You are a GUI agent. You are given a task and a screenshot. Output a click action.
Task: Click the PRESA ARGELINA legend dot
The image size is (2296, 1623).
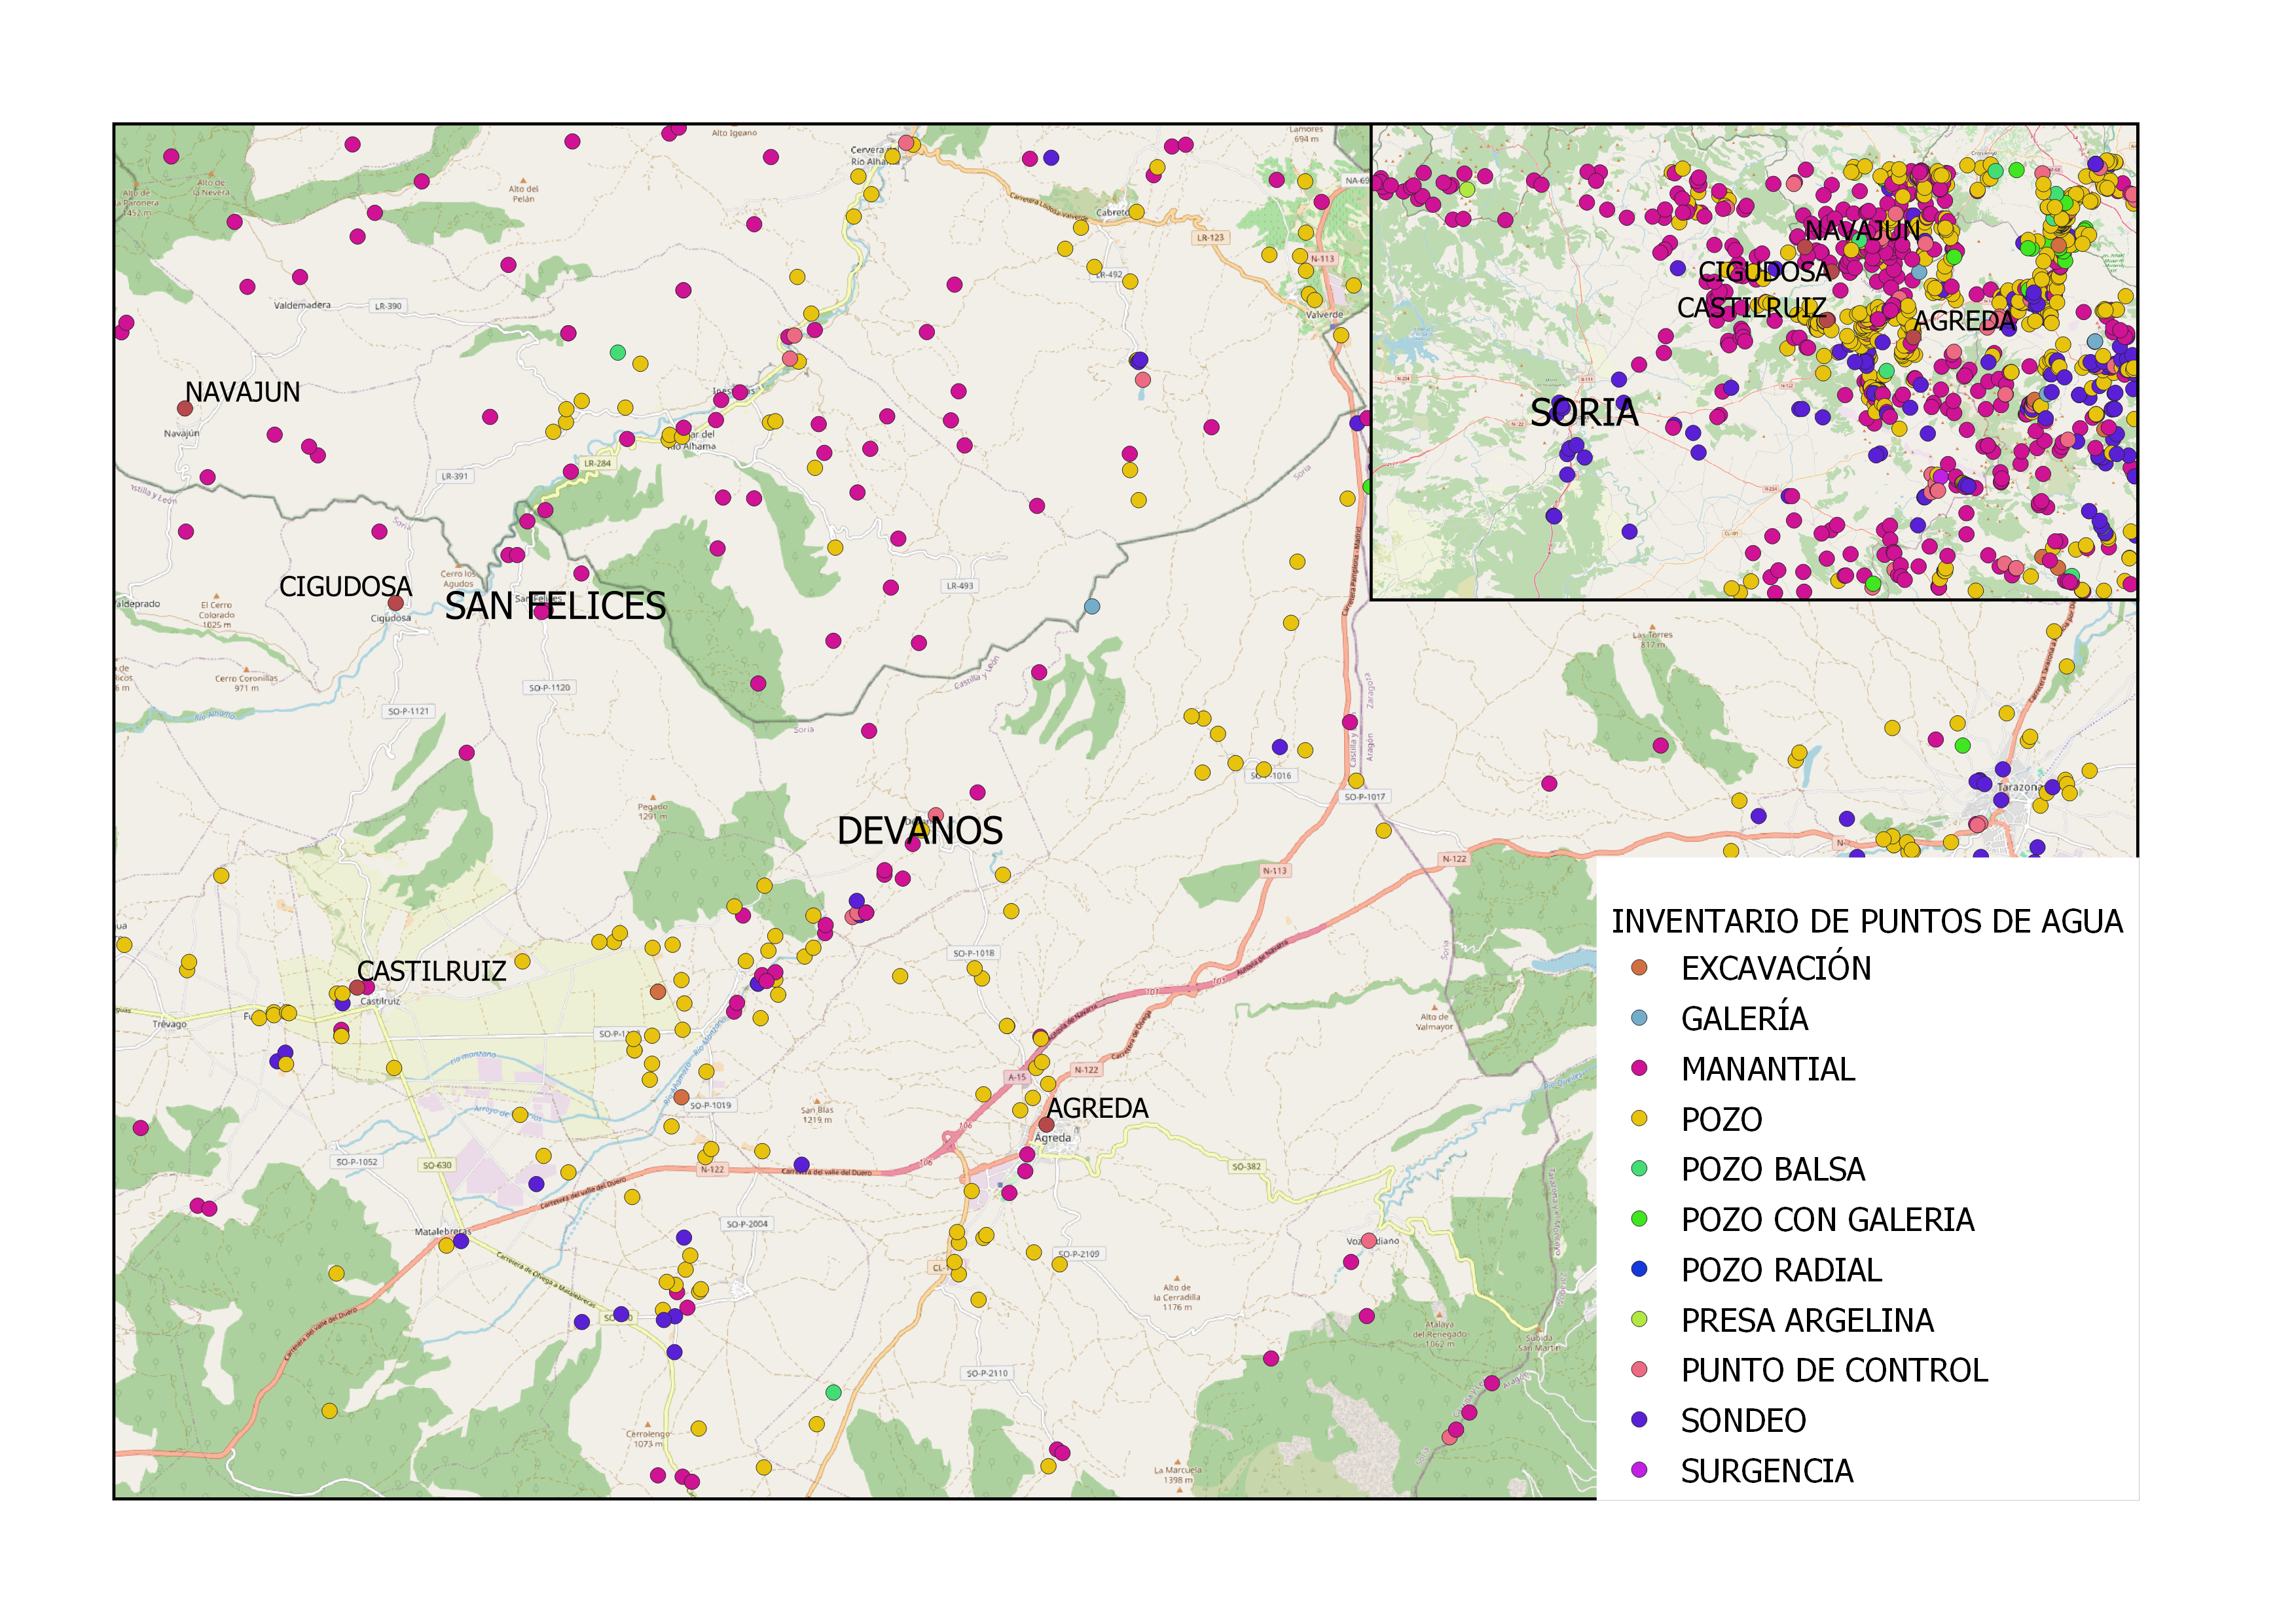pos(1639,1319)
